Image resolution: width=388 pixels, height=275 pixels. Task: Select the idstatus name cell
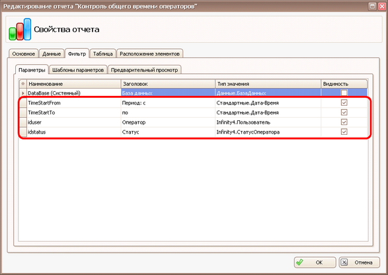[x=74, y=132]
